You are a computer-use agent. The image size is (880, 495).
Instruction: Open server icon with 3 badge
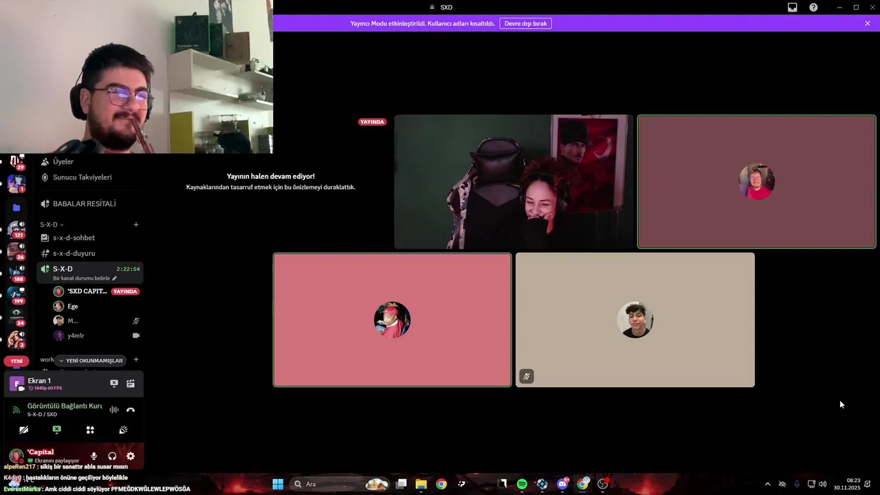pyautogui.click(x=16, y=340)
